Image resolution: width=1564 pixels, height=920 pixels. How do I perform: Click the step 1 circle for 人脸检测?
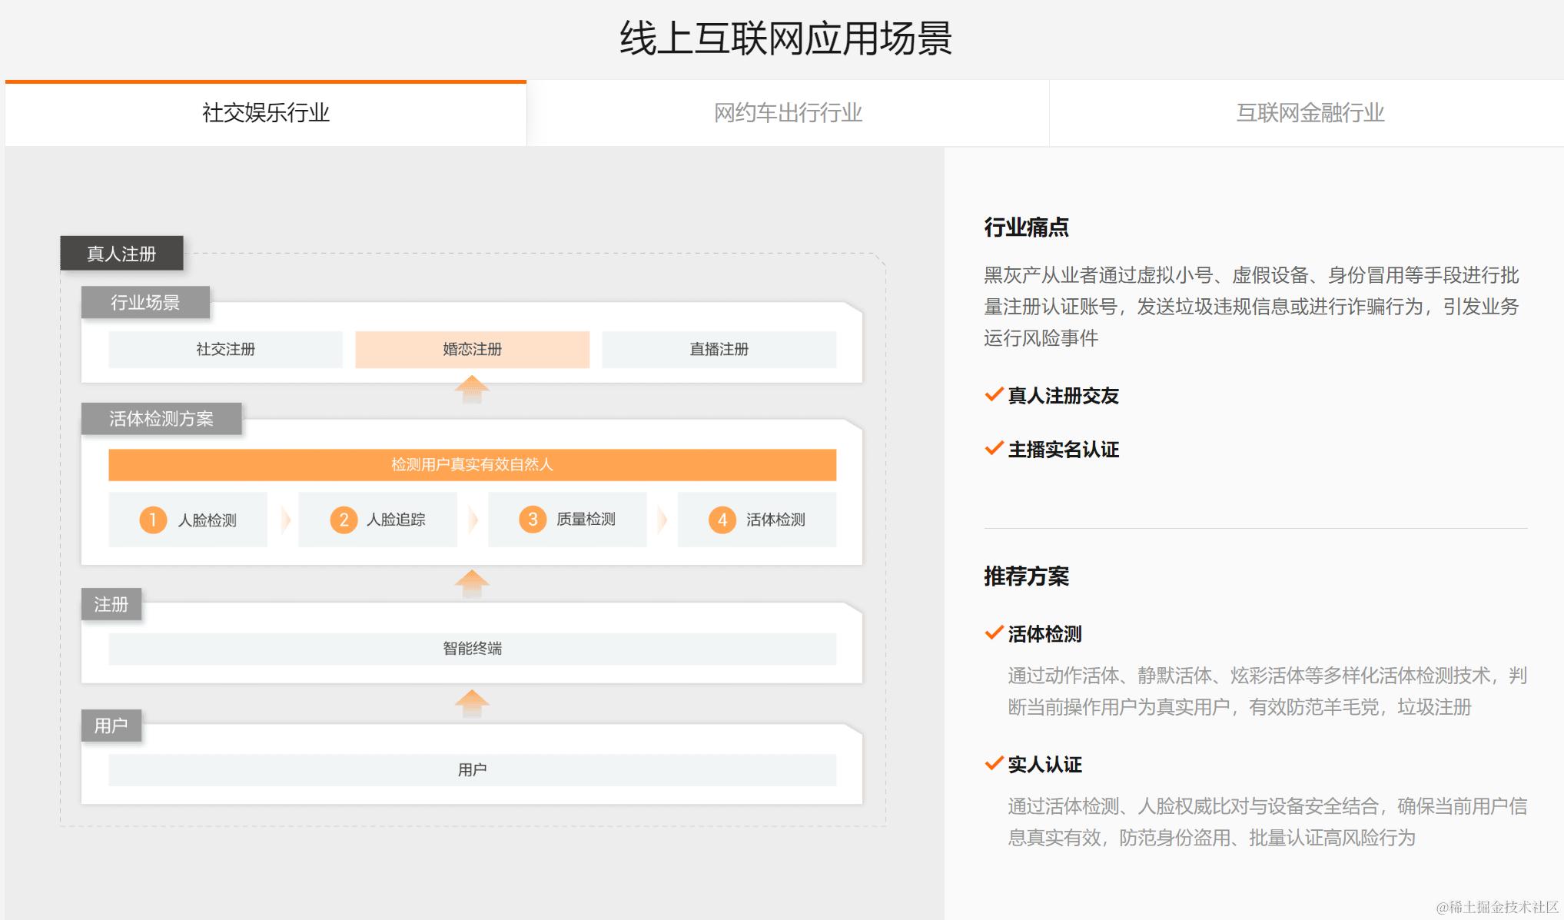pyautogui.click(x=153, y=520)
